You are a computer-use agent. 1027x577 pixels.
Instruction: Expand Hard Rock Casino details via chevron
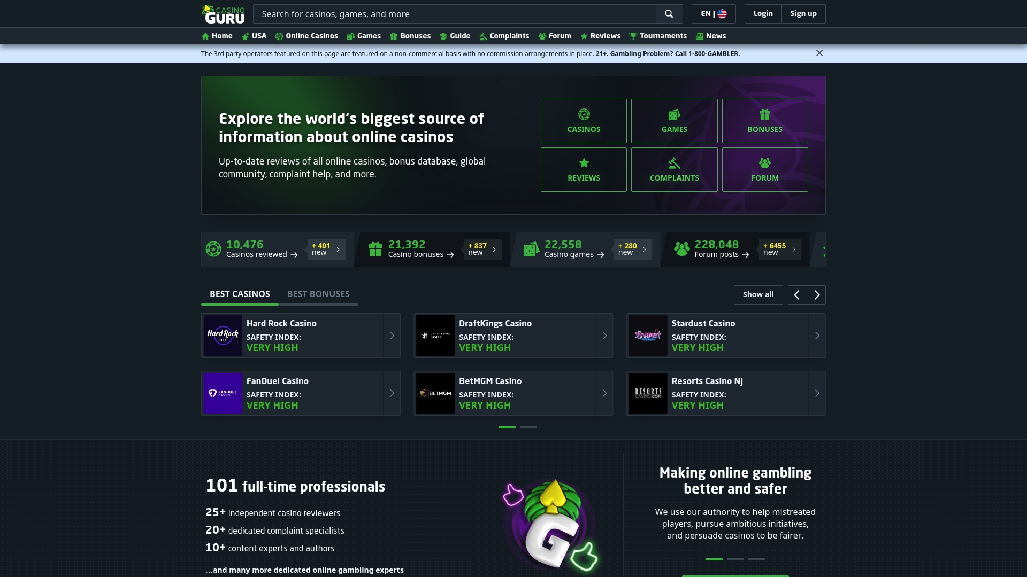click(392, 336)
